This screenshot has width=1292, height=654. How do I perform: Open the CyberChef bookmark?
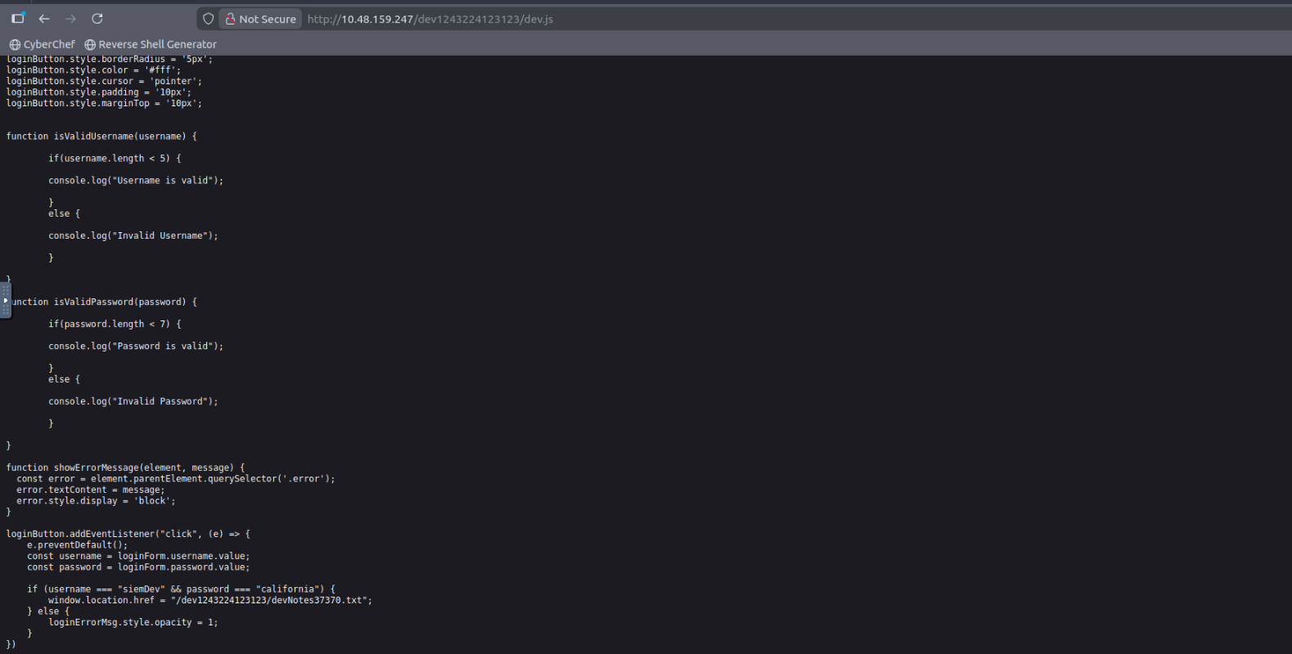49,45
